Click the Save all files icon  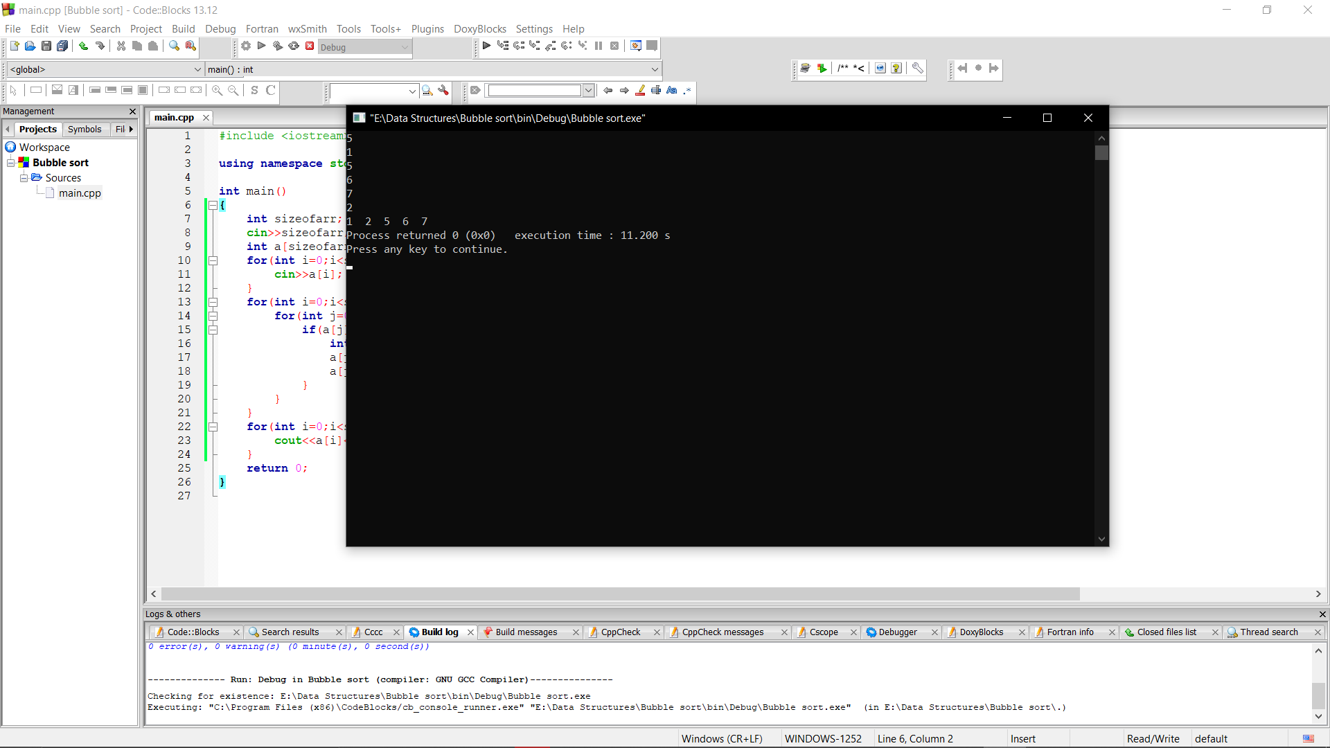(62, 46)
